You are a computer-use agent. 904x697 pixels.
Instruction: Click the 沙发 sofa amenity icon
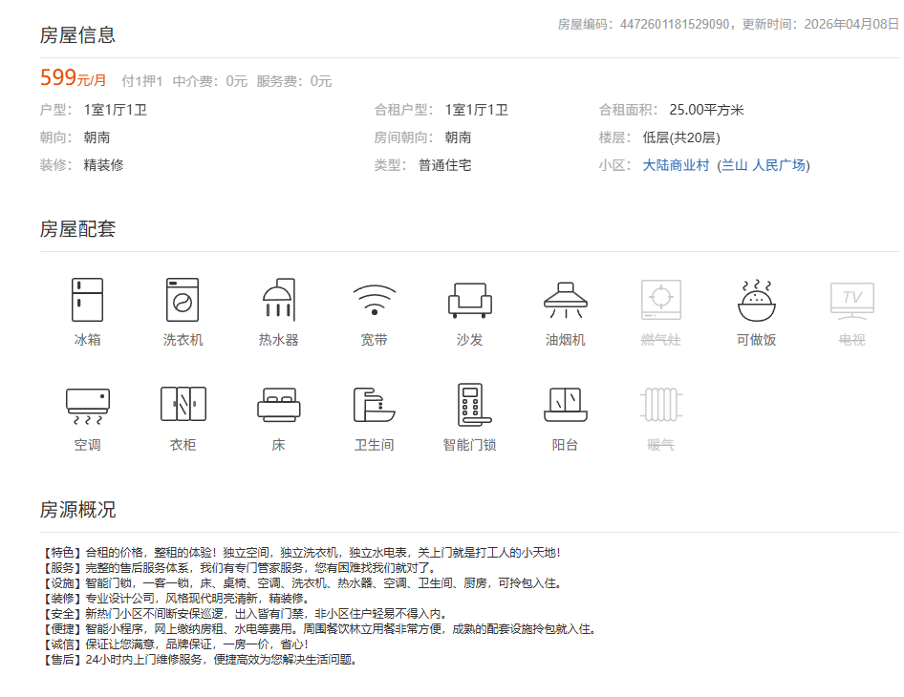[x=469, y=301]
